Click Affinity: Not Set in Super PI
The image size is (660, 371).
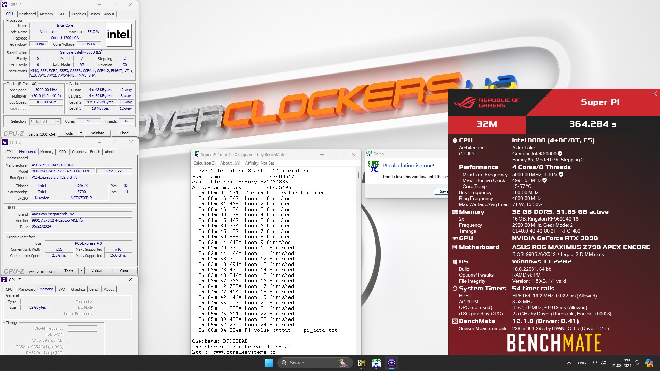(x=259, y=163)
